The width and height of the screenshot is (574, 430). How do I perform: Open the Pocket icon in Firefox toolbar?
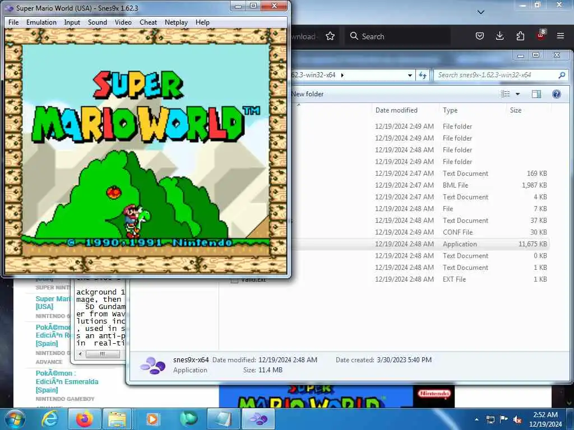[480, 36]
